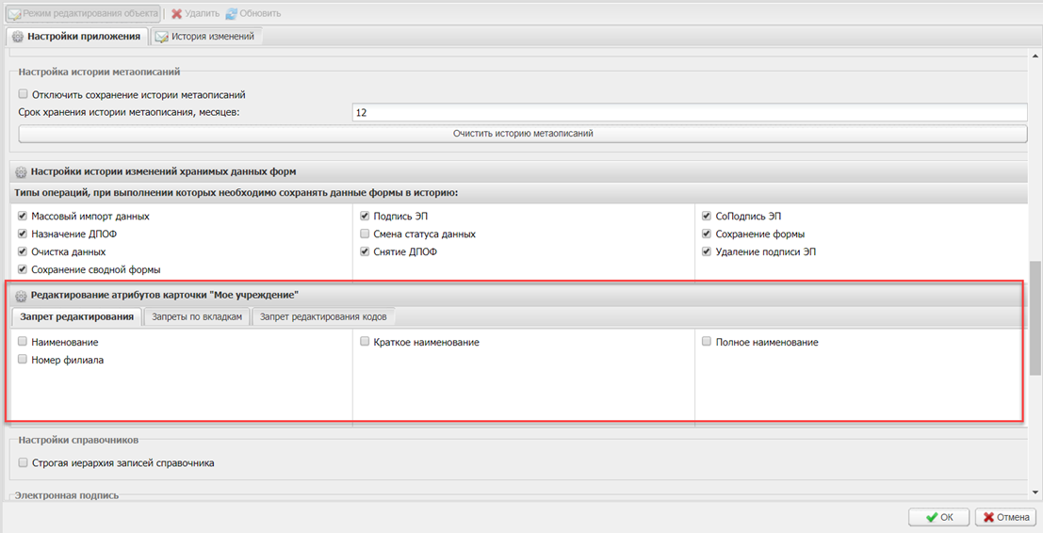Tick the Краткое наименование checkbox
The image size is (1043, 533).
(366, 343)
